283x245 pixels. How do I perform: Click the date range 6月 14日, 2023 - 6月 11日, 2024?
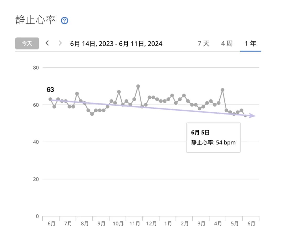116,44
